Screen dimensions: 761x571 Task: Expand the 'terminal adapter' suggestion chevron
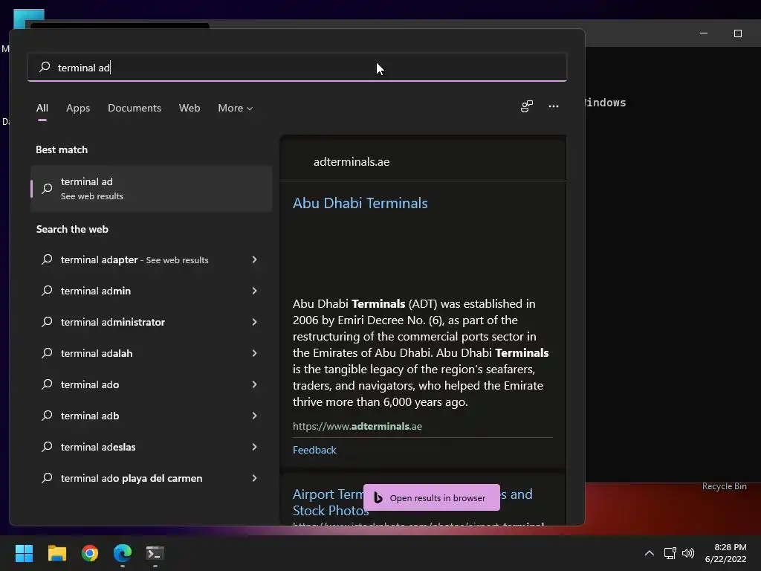(255, 259)
